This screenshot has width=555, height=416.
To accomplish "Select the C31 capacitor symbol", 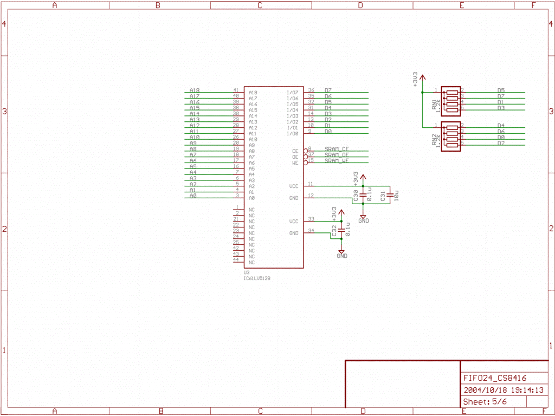I will point(390,195).
